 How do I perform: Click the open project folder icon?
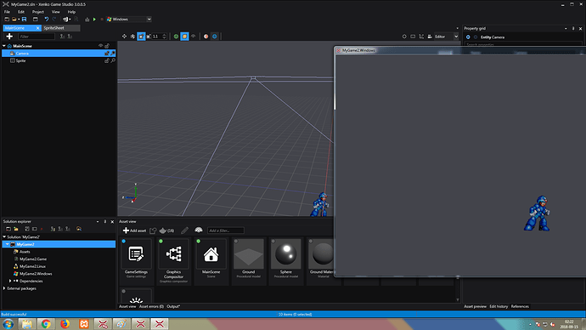coord(15,19)
